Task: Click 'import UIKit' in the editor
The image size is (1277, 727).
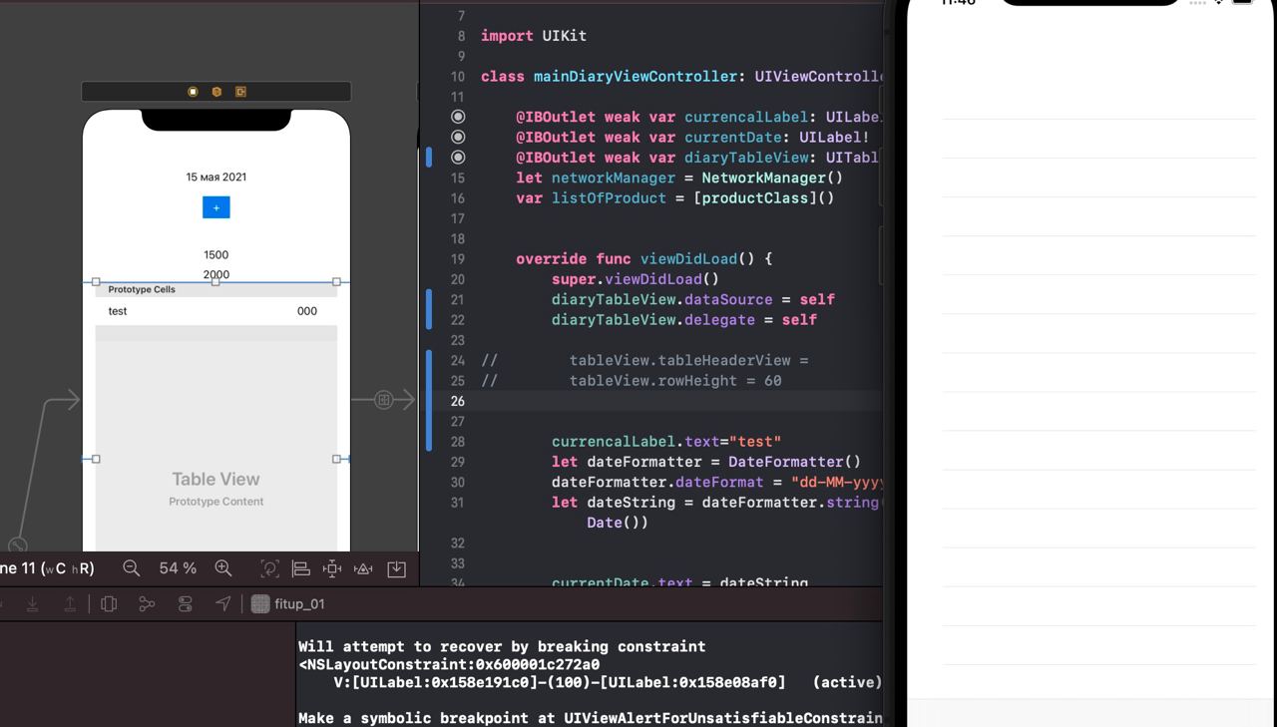Action: point(534,35)
